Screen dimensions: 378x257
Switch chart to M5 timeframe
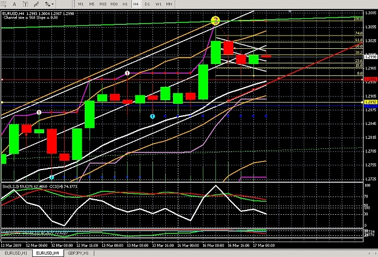pyautogui.click(x=91, y=4)
